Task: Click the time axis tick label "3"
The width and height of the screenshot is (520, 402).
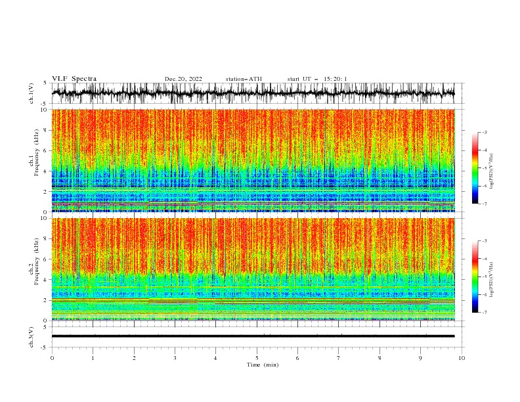Action: [175, 358]
